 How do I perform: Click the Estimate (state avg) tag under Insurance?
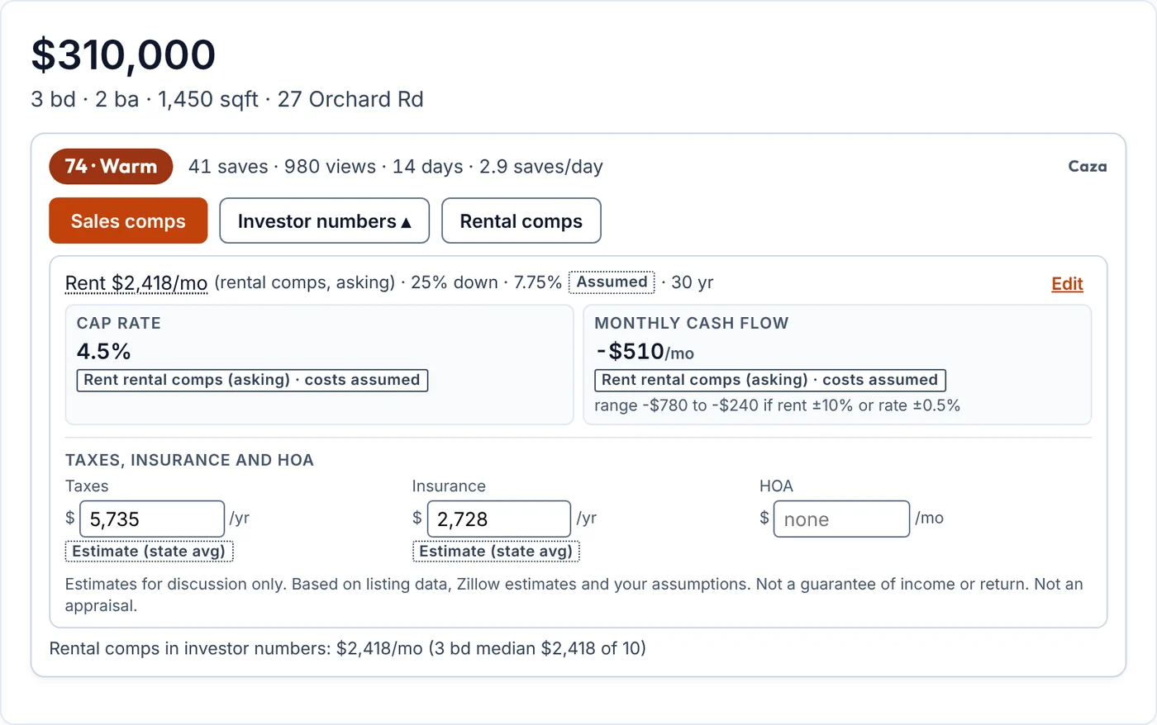[x=496, y=551]
